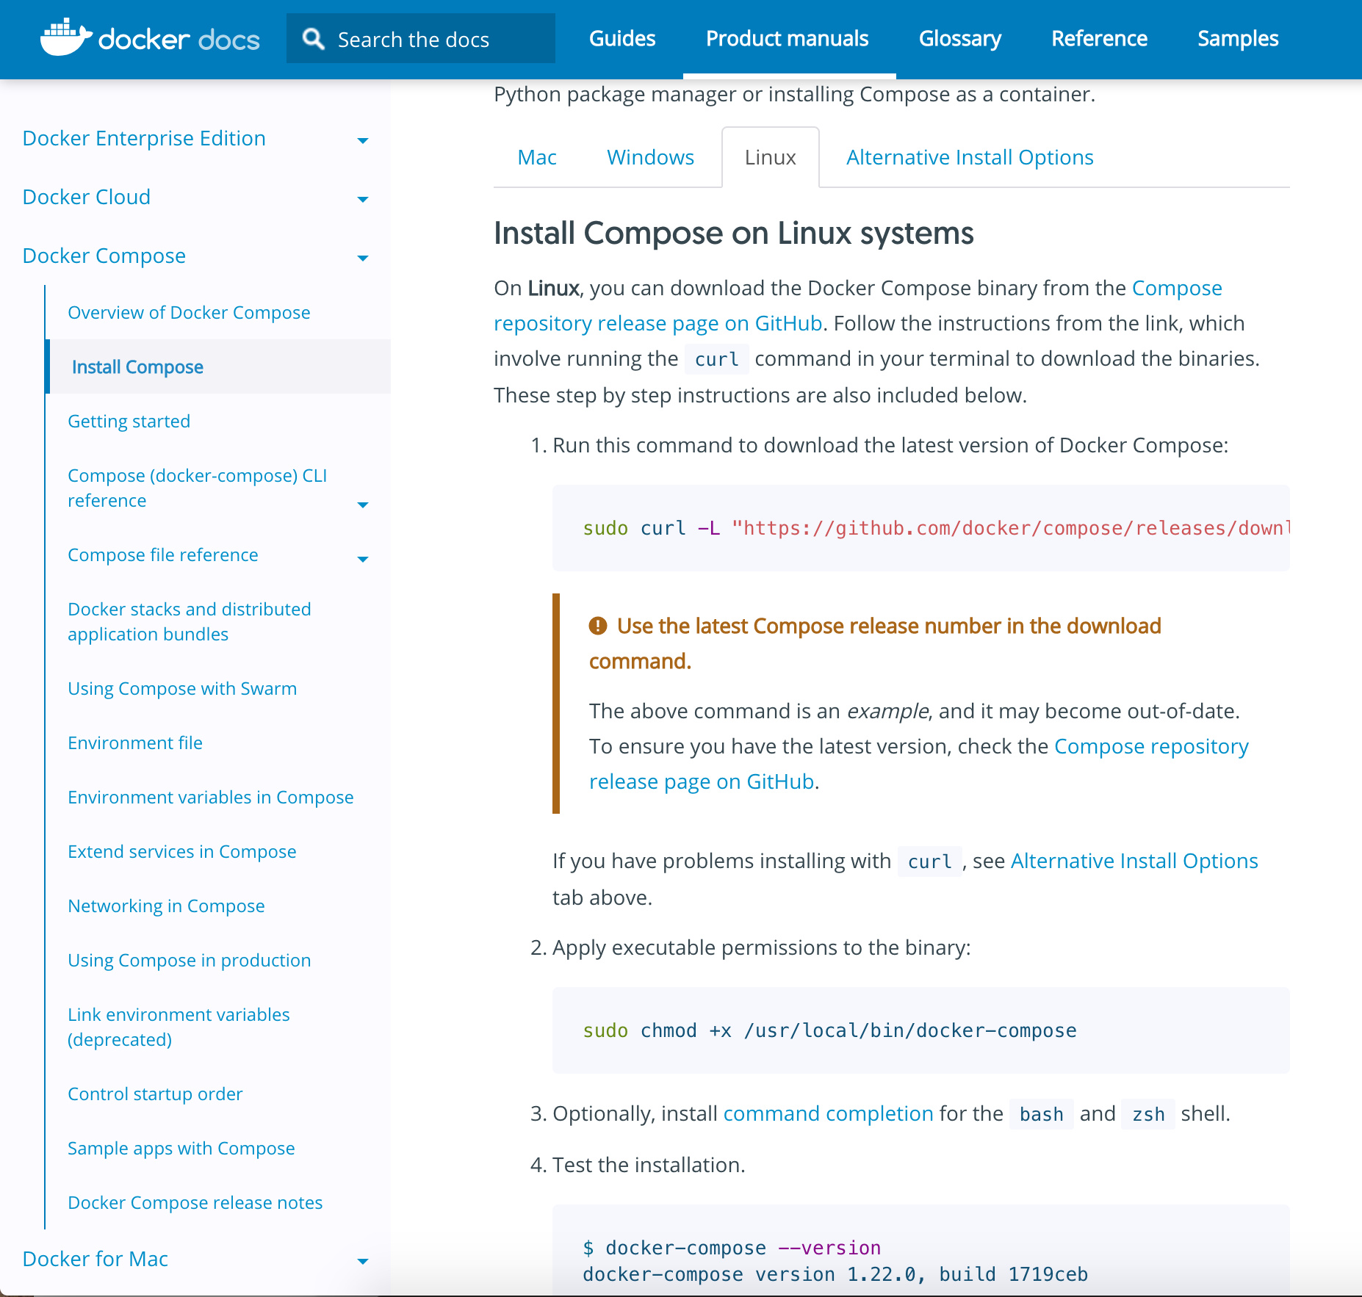This screenshot has height=1297, width=1362.
Task: Expand the Docker for Mac arrow
Action: click(362, 1261)
